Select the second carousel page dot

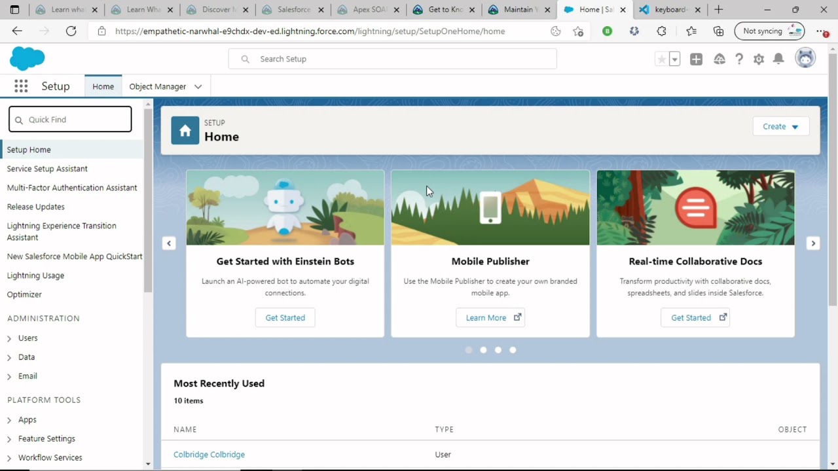[483, 350]
